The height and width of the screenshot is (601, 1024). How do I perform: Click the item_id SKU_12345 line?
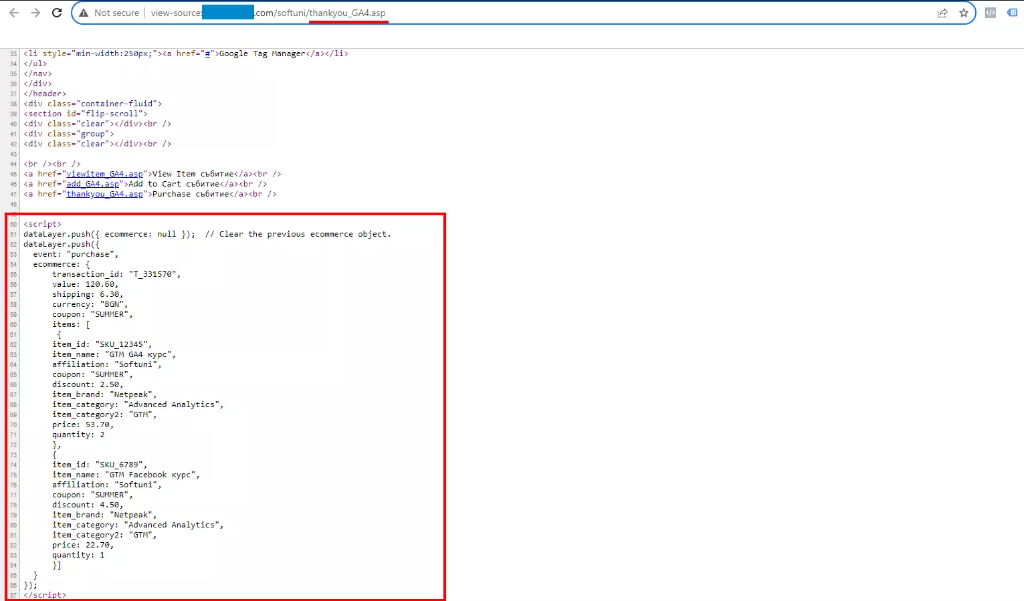tap(102, 344)
